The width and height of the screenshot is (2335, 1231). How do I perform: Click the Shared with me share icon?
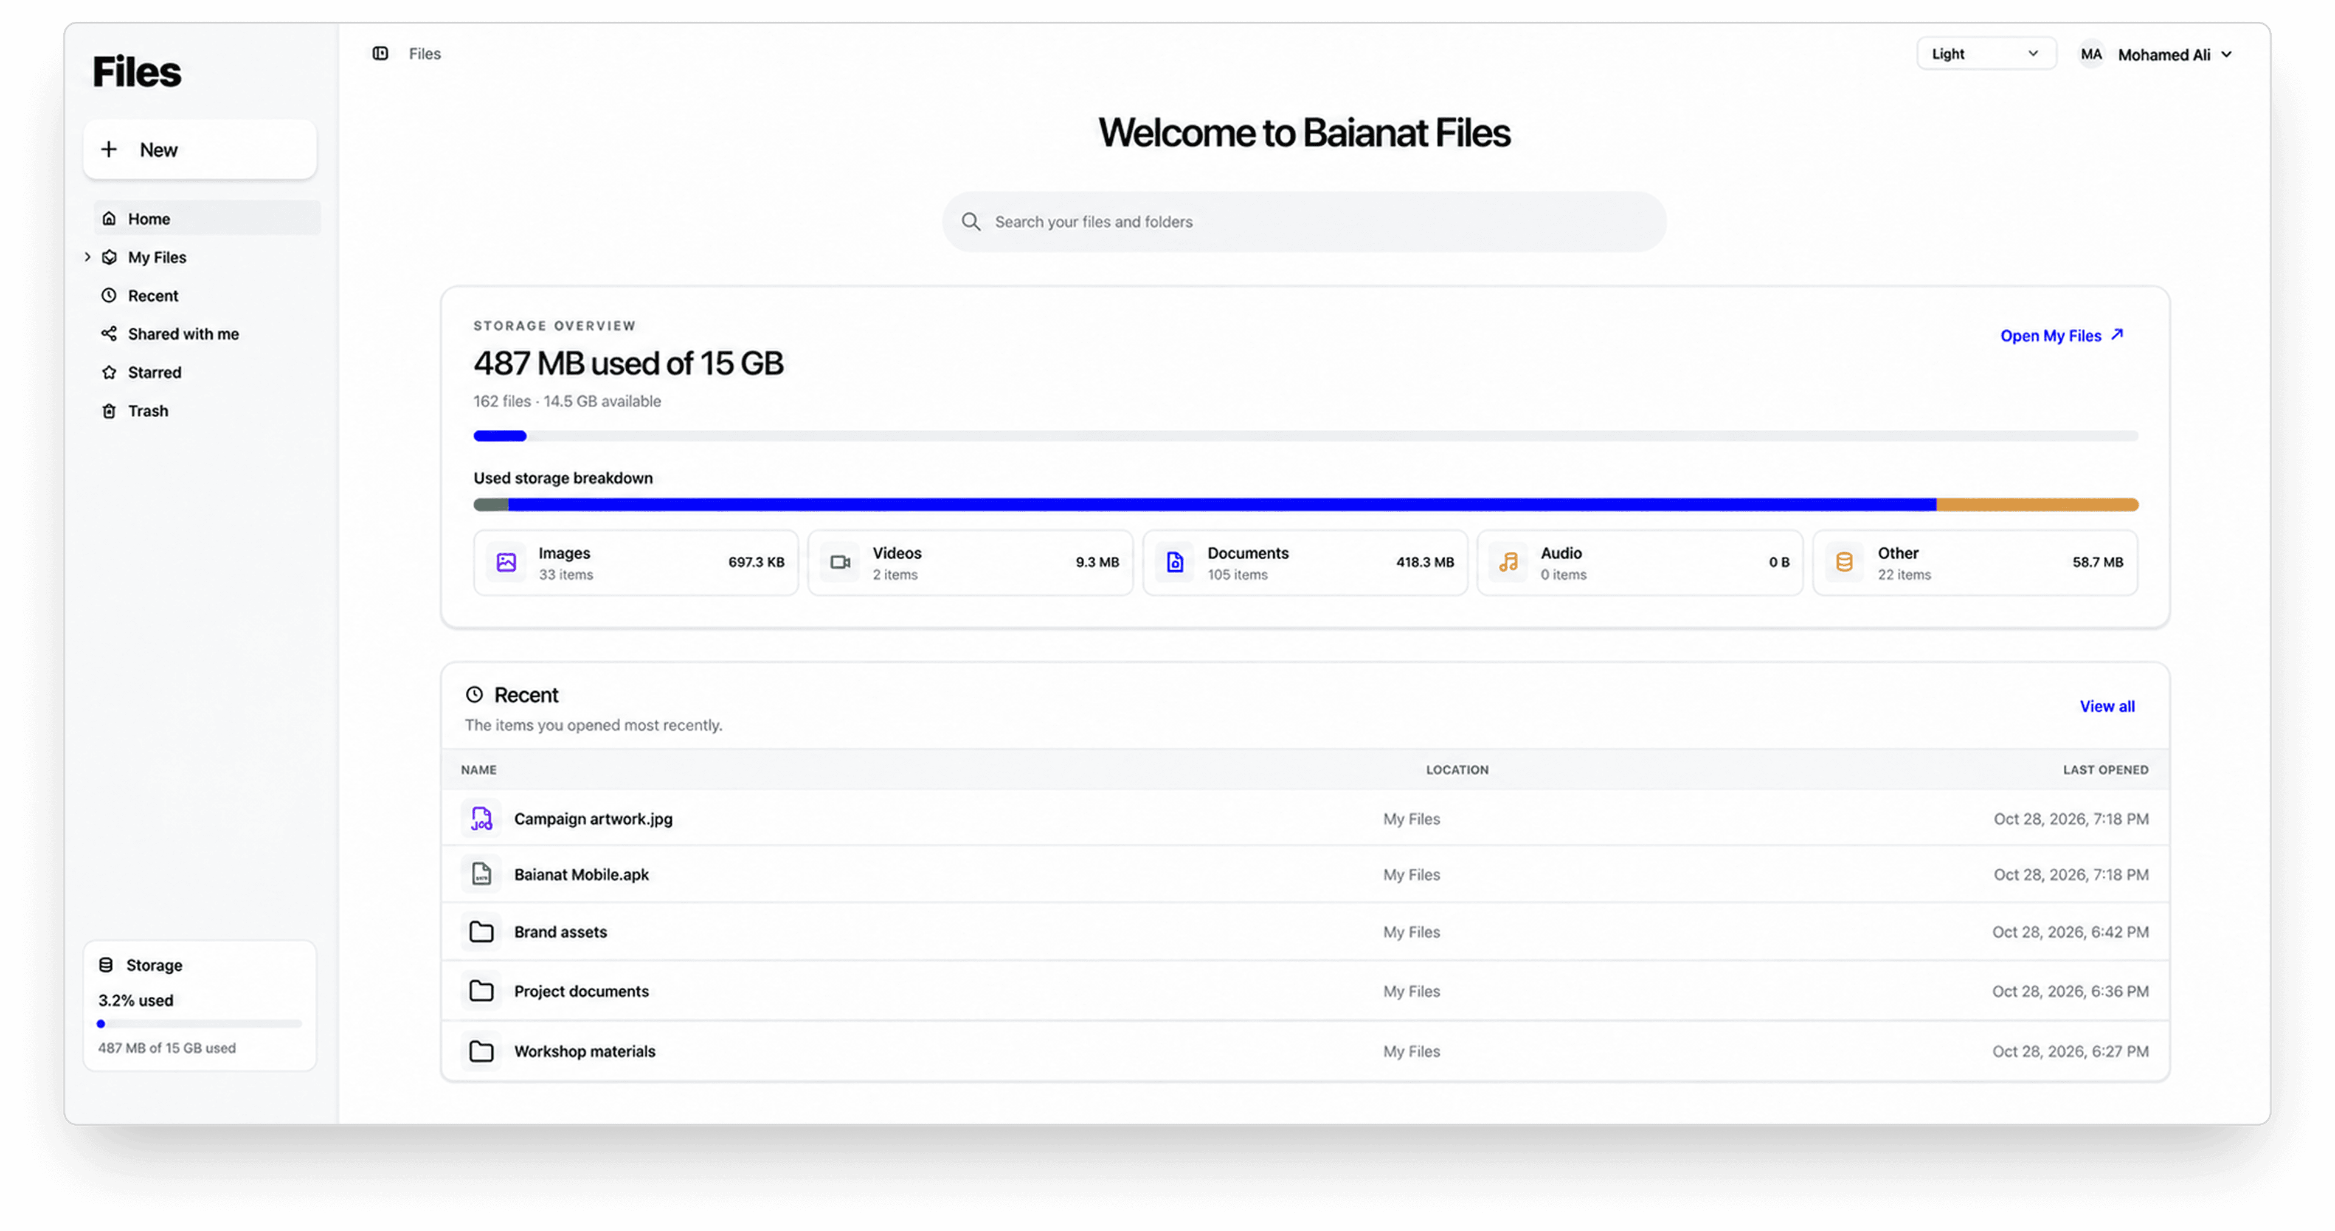109,334
